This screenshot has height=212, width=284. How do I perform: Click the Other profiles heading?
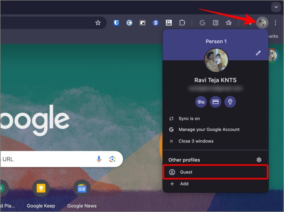(x=184, y=160)
